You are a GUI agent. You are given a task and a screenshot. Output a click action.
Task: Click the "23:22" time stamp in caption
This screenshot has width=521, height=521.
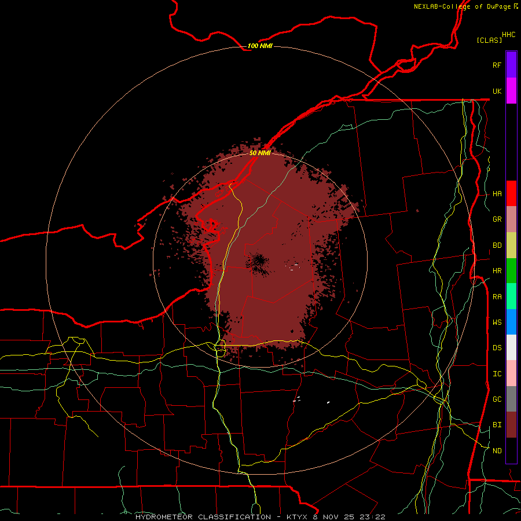coord(372,517)
